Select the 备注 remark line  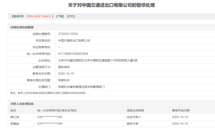tap(48, 93)
